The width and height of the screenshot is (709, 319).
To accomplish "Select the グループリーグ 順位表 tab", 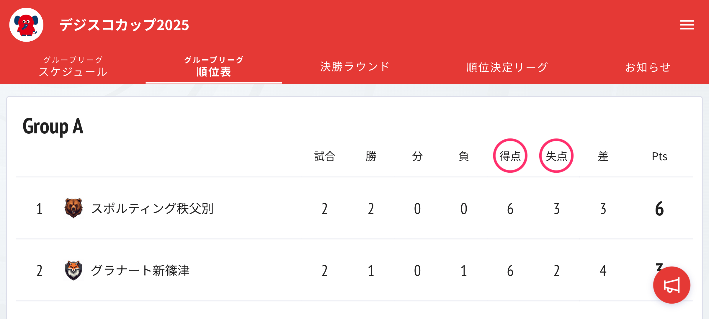I will 214,67.
